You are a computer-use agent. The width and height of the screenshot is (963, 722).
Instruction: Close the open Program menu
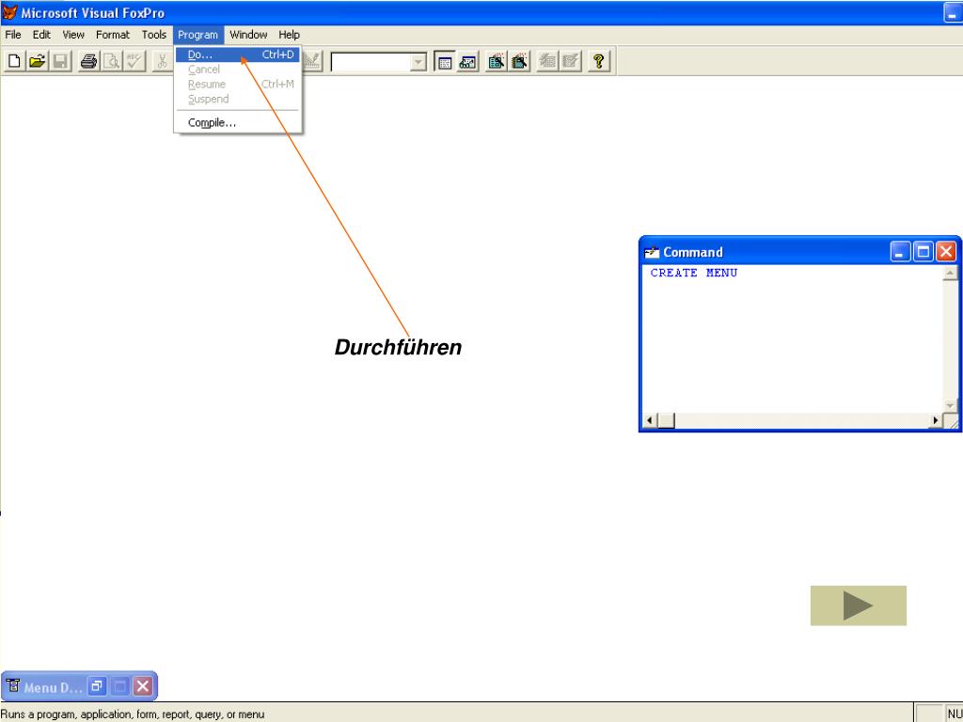coord(197,35)
